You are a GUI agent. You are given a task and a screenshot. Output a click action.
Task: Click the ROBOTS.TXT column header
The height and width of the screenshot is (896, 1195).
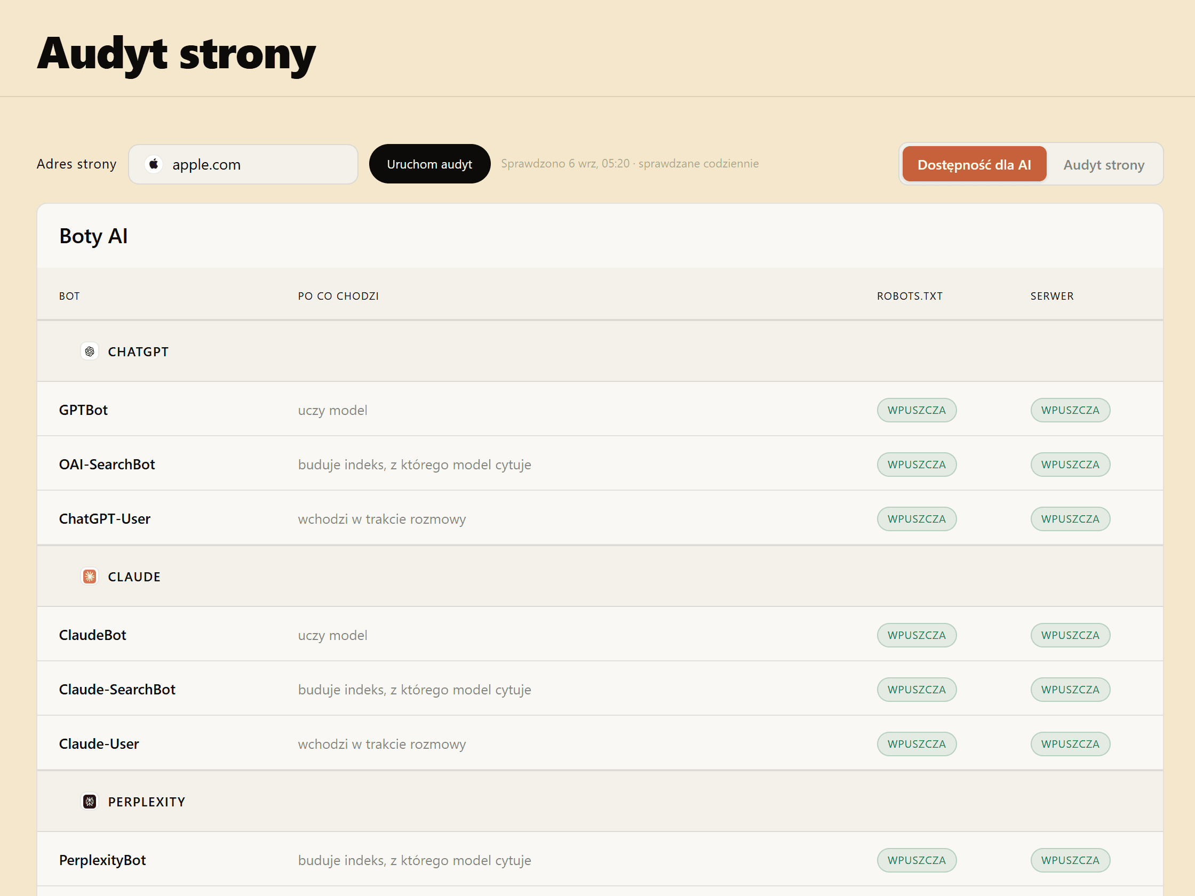pos(910,296)
